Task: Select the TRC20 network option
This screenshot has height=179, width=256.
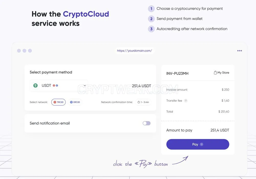Action: 58,102
